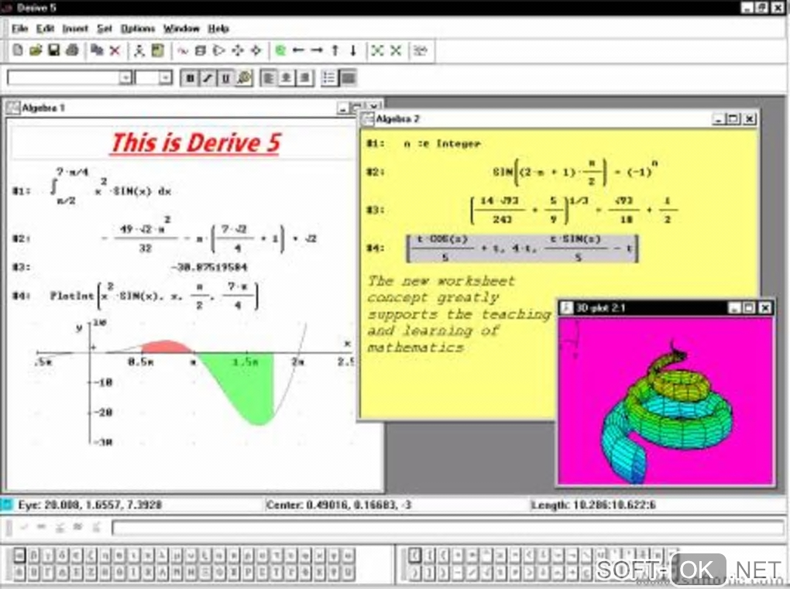Click the stacked box icon in toolbar
The width and height of the screenshot is (790, 589).
201,50
